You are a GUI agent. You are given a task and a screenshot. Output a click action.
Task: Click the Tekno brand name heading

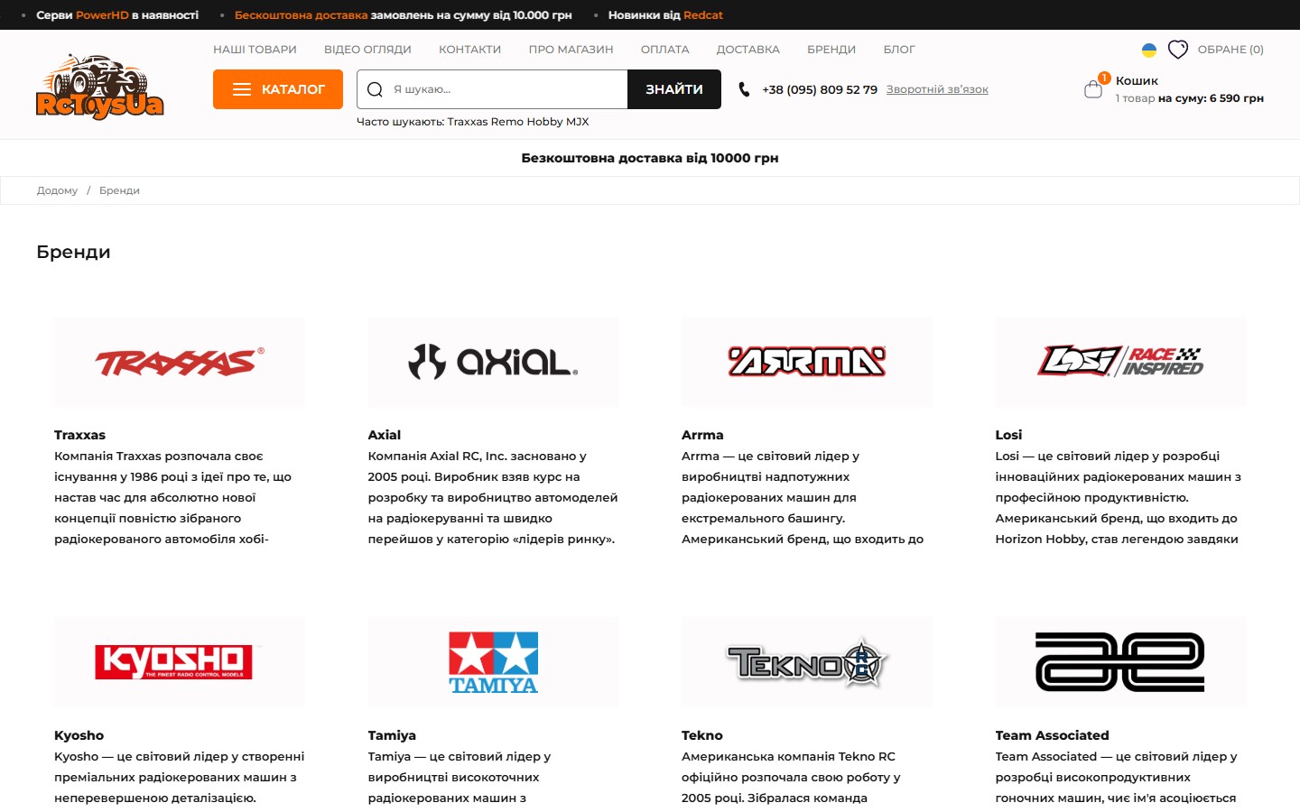[x=702, y=735]
